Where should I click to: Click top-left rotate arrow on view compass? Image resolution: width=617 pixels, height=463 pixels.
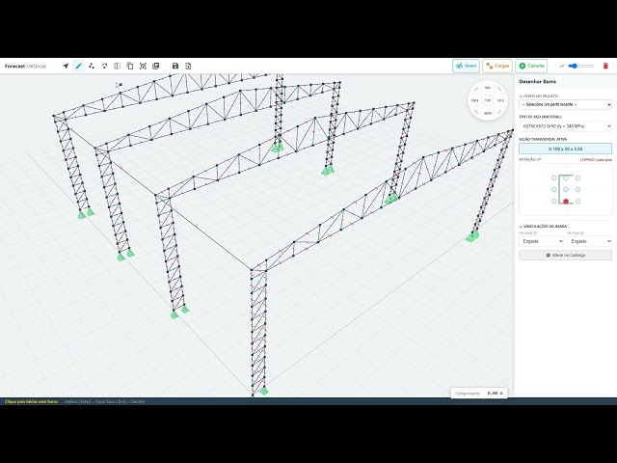point(476,89)
